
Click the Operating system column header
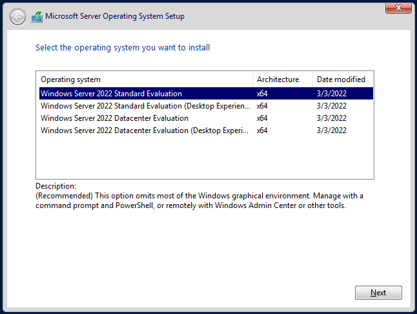coord(145,79)
